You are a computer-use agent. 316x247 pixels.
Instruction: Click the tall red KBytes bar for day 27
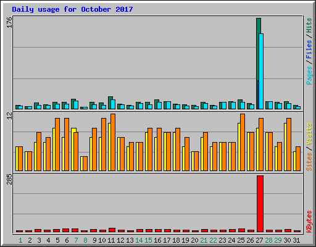pos(260,204)
